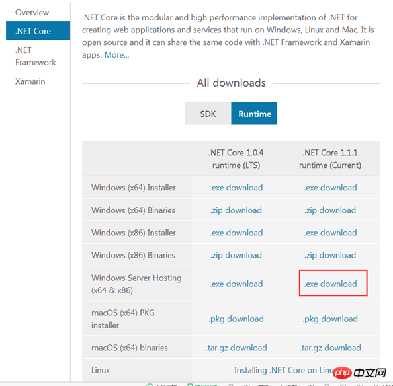Download 1.0.4 Windows x64 Binaries zip
Image resolution: width=393 pixels, height=386 pixels.
click(x=236, y=210)
